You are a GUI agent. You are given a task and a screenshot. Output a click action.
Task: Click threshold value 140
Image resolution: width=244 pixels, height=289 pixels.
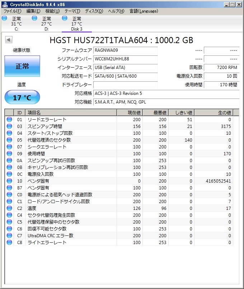[188, 140]
